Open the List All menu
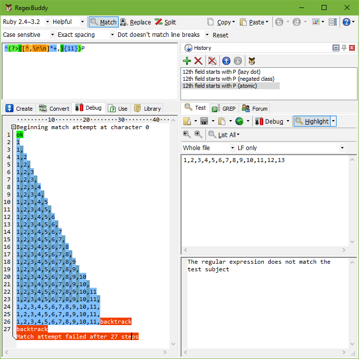 point(224,135)
